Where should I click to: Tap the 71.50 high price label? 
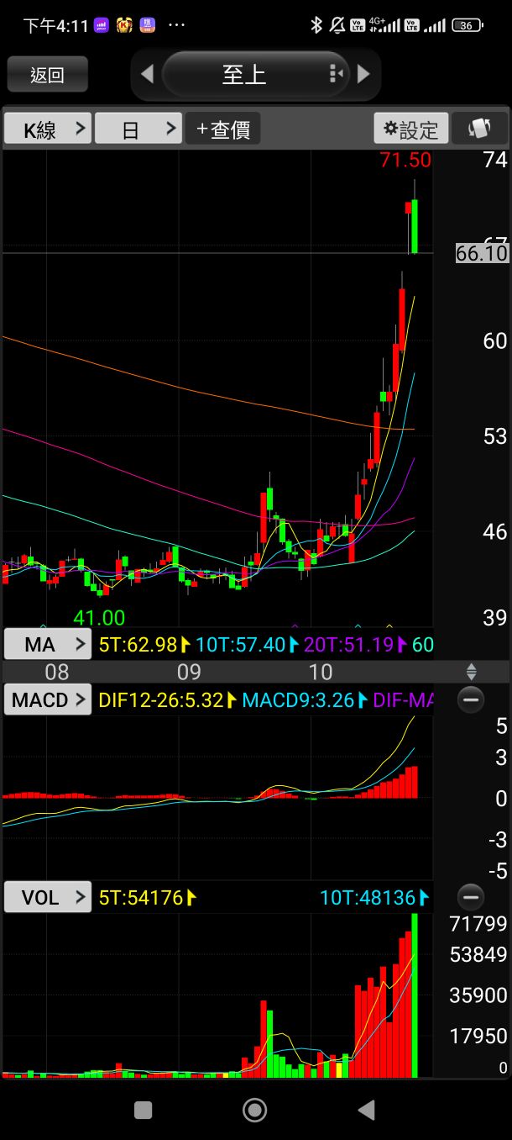click(x=405, y=160)
